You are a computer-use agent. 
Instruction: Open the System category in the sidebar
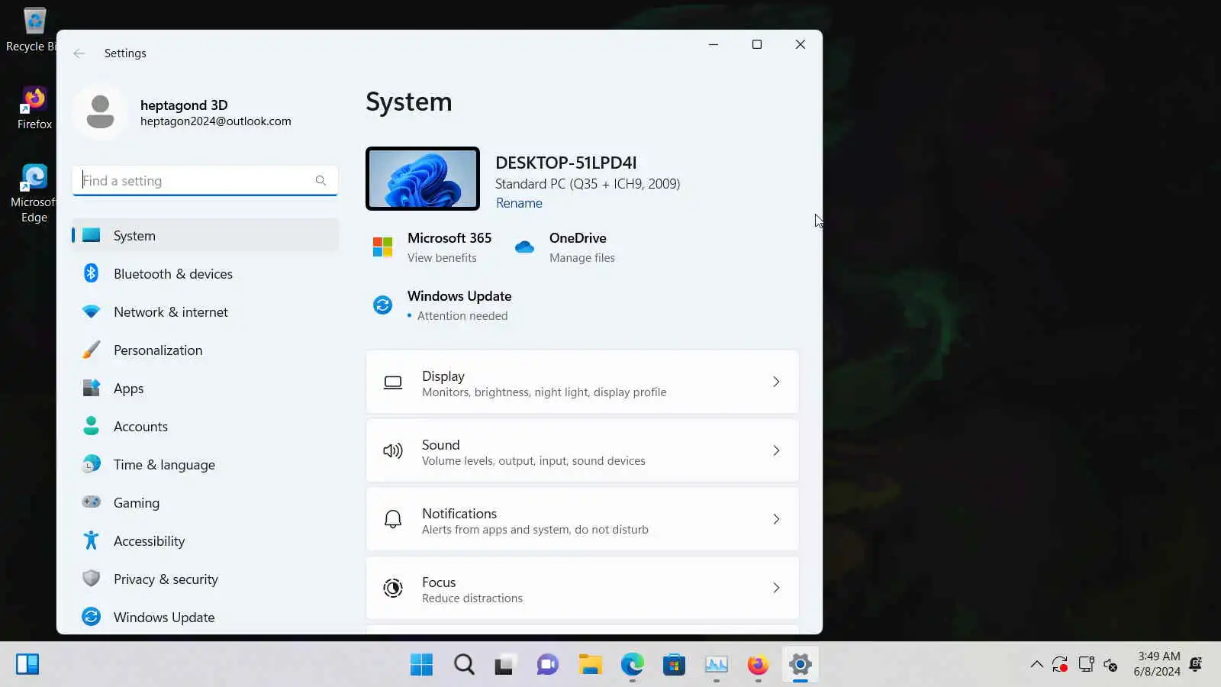pos(205,236)
